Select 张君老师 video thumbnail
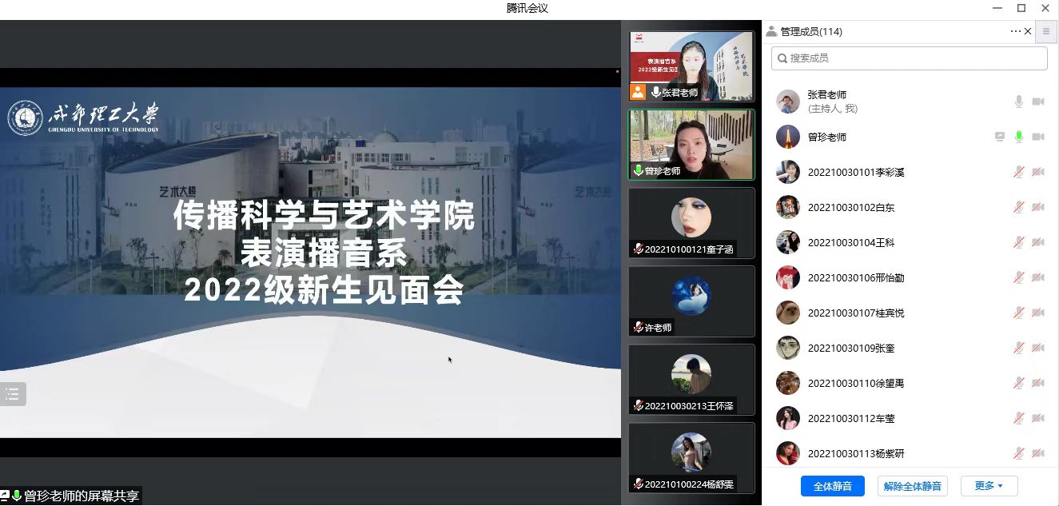1059x506 pixels. click(691, 66)
